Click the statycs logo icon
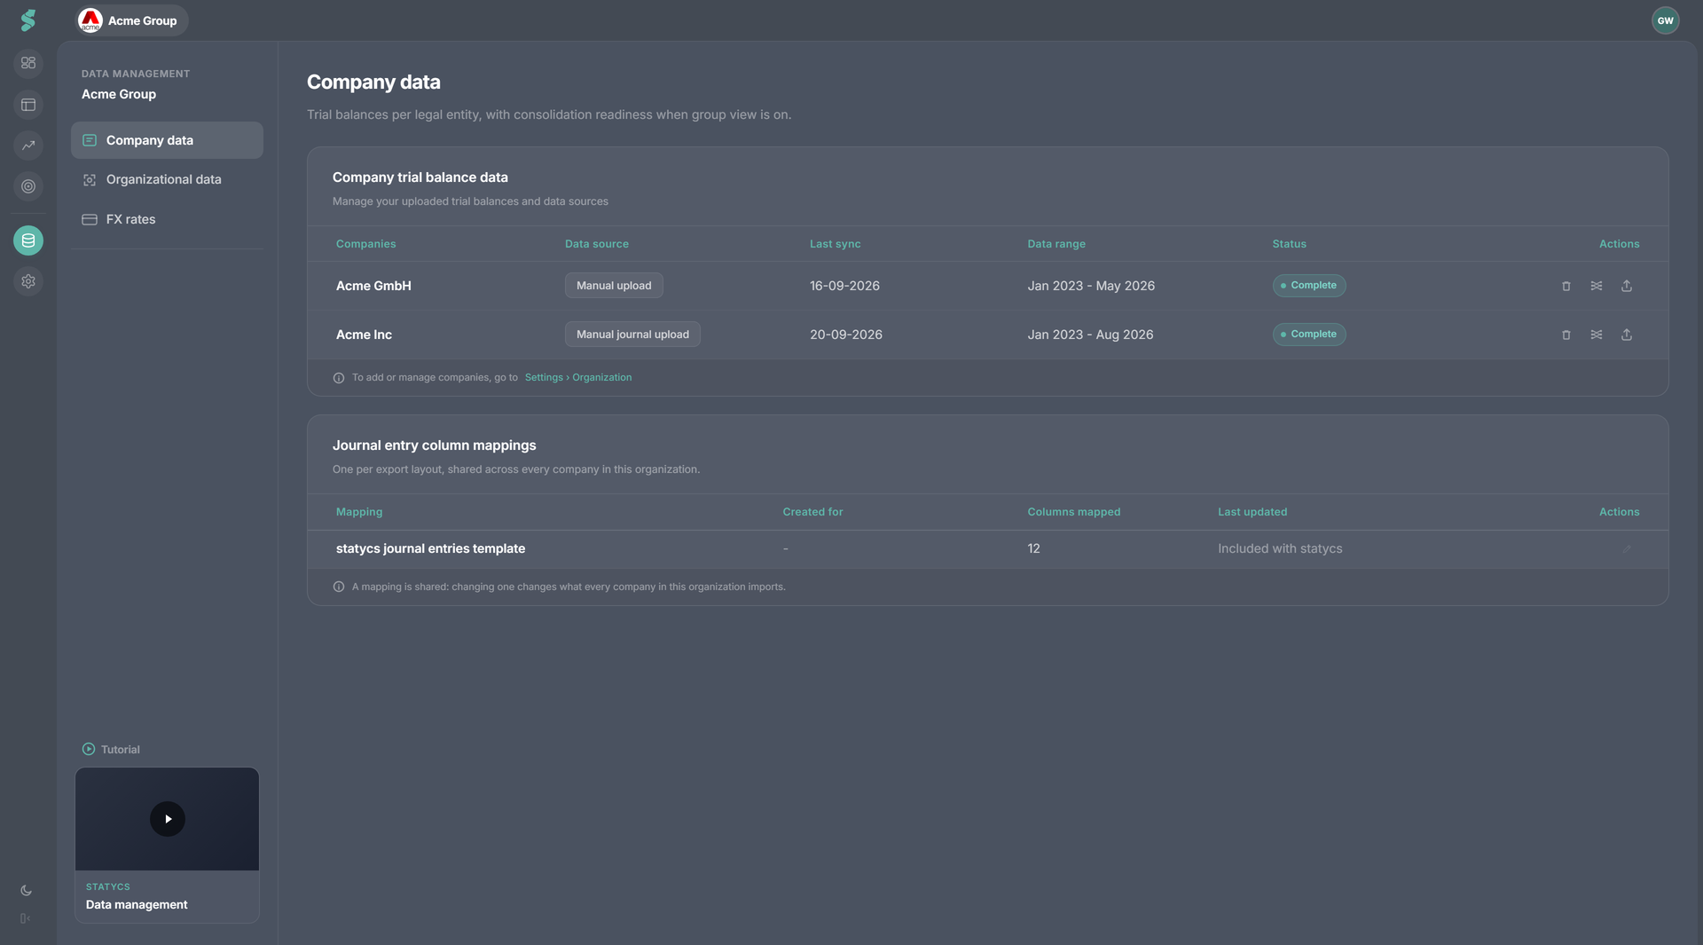Viewport: 1703px width, 945px height. click(28, 20)
